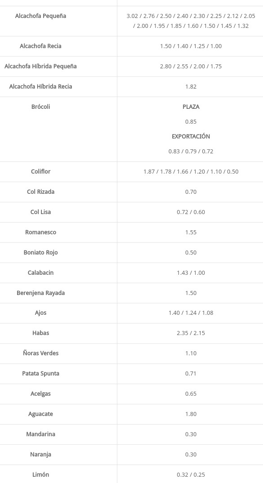Click the Aguacate row label
This screenshot has height=483, width=263.
pyautogui.click(x=40, y=414)
